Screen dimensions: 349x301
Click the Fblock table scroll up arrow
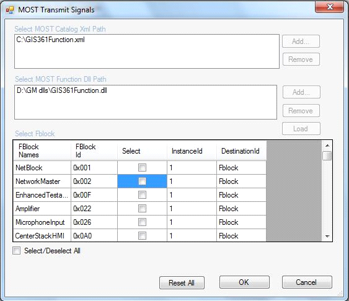point(327,146)
